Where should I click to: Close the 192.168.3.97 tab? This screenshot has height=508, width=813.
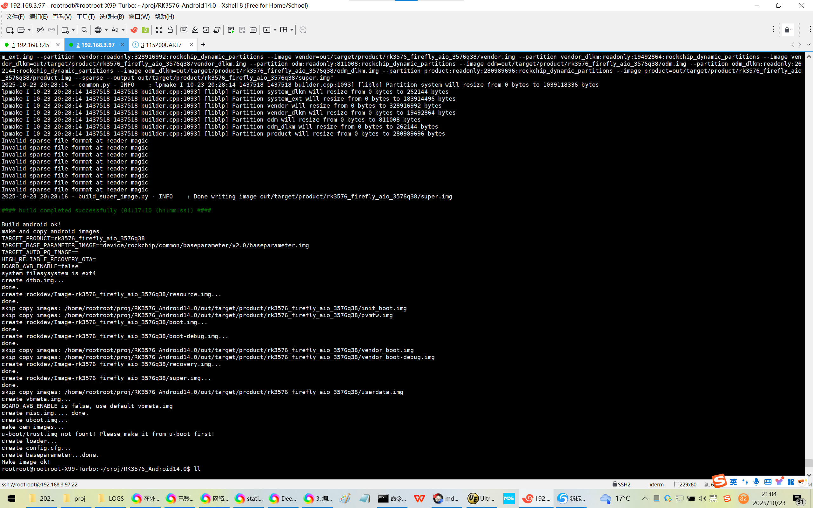122,44
